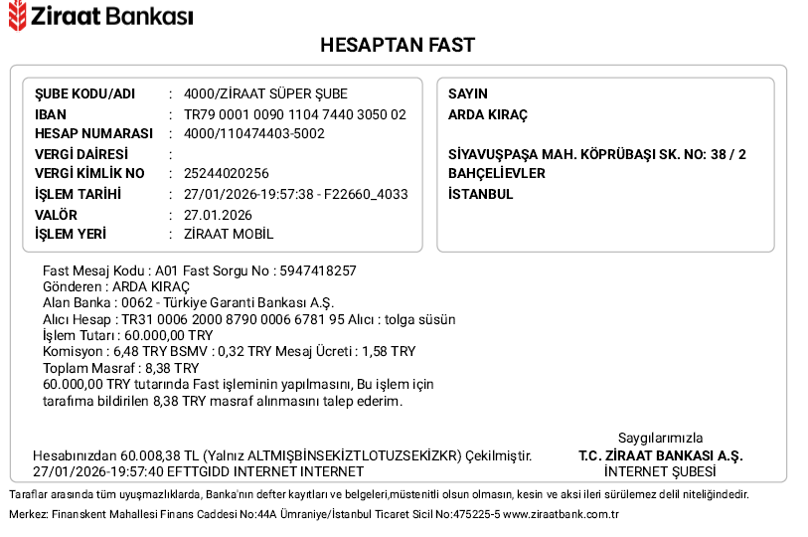Click the İNTERNET ŞUBESİ text
This screenshot has width=808, height=537.
pos(661,471)
